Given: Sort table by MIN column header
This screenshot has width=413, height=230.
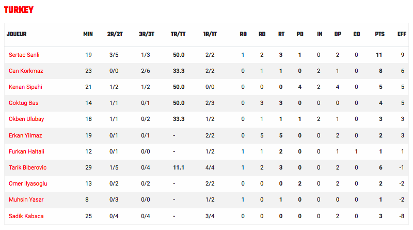Looking at the screenshot, I should coord(88,34).
